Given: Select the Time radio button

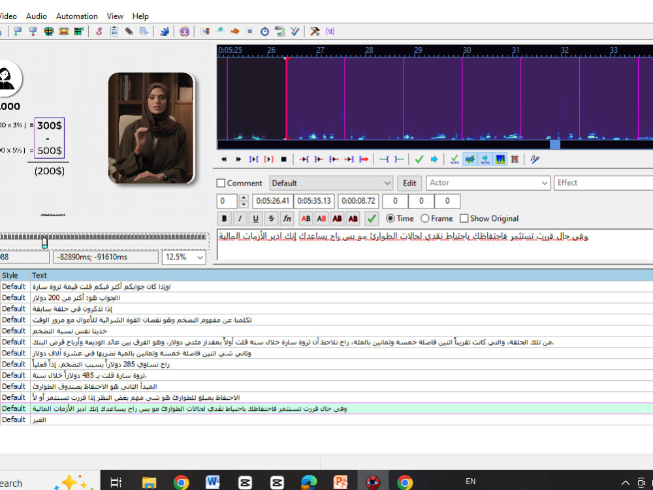Looking at the screenshot, I should pos(390,218).
